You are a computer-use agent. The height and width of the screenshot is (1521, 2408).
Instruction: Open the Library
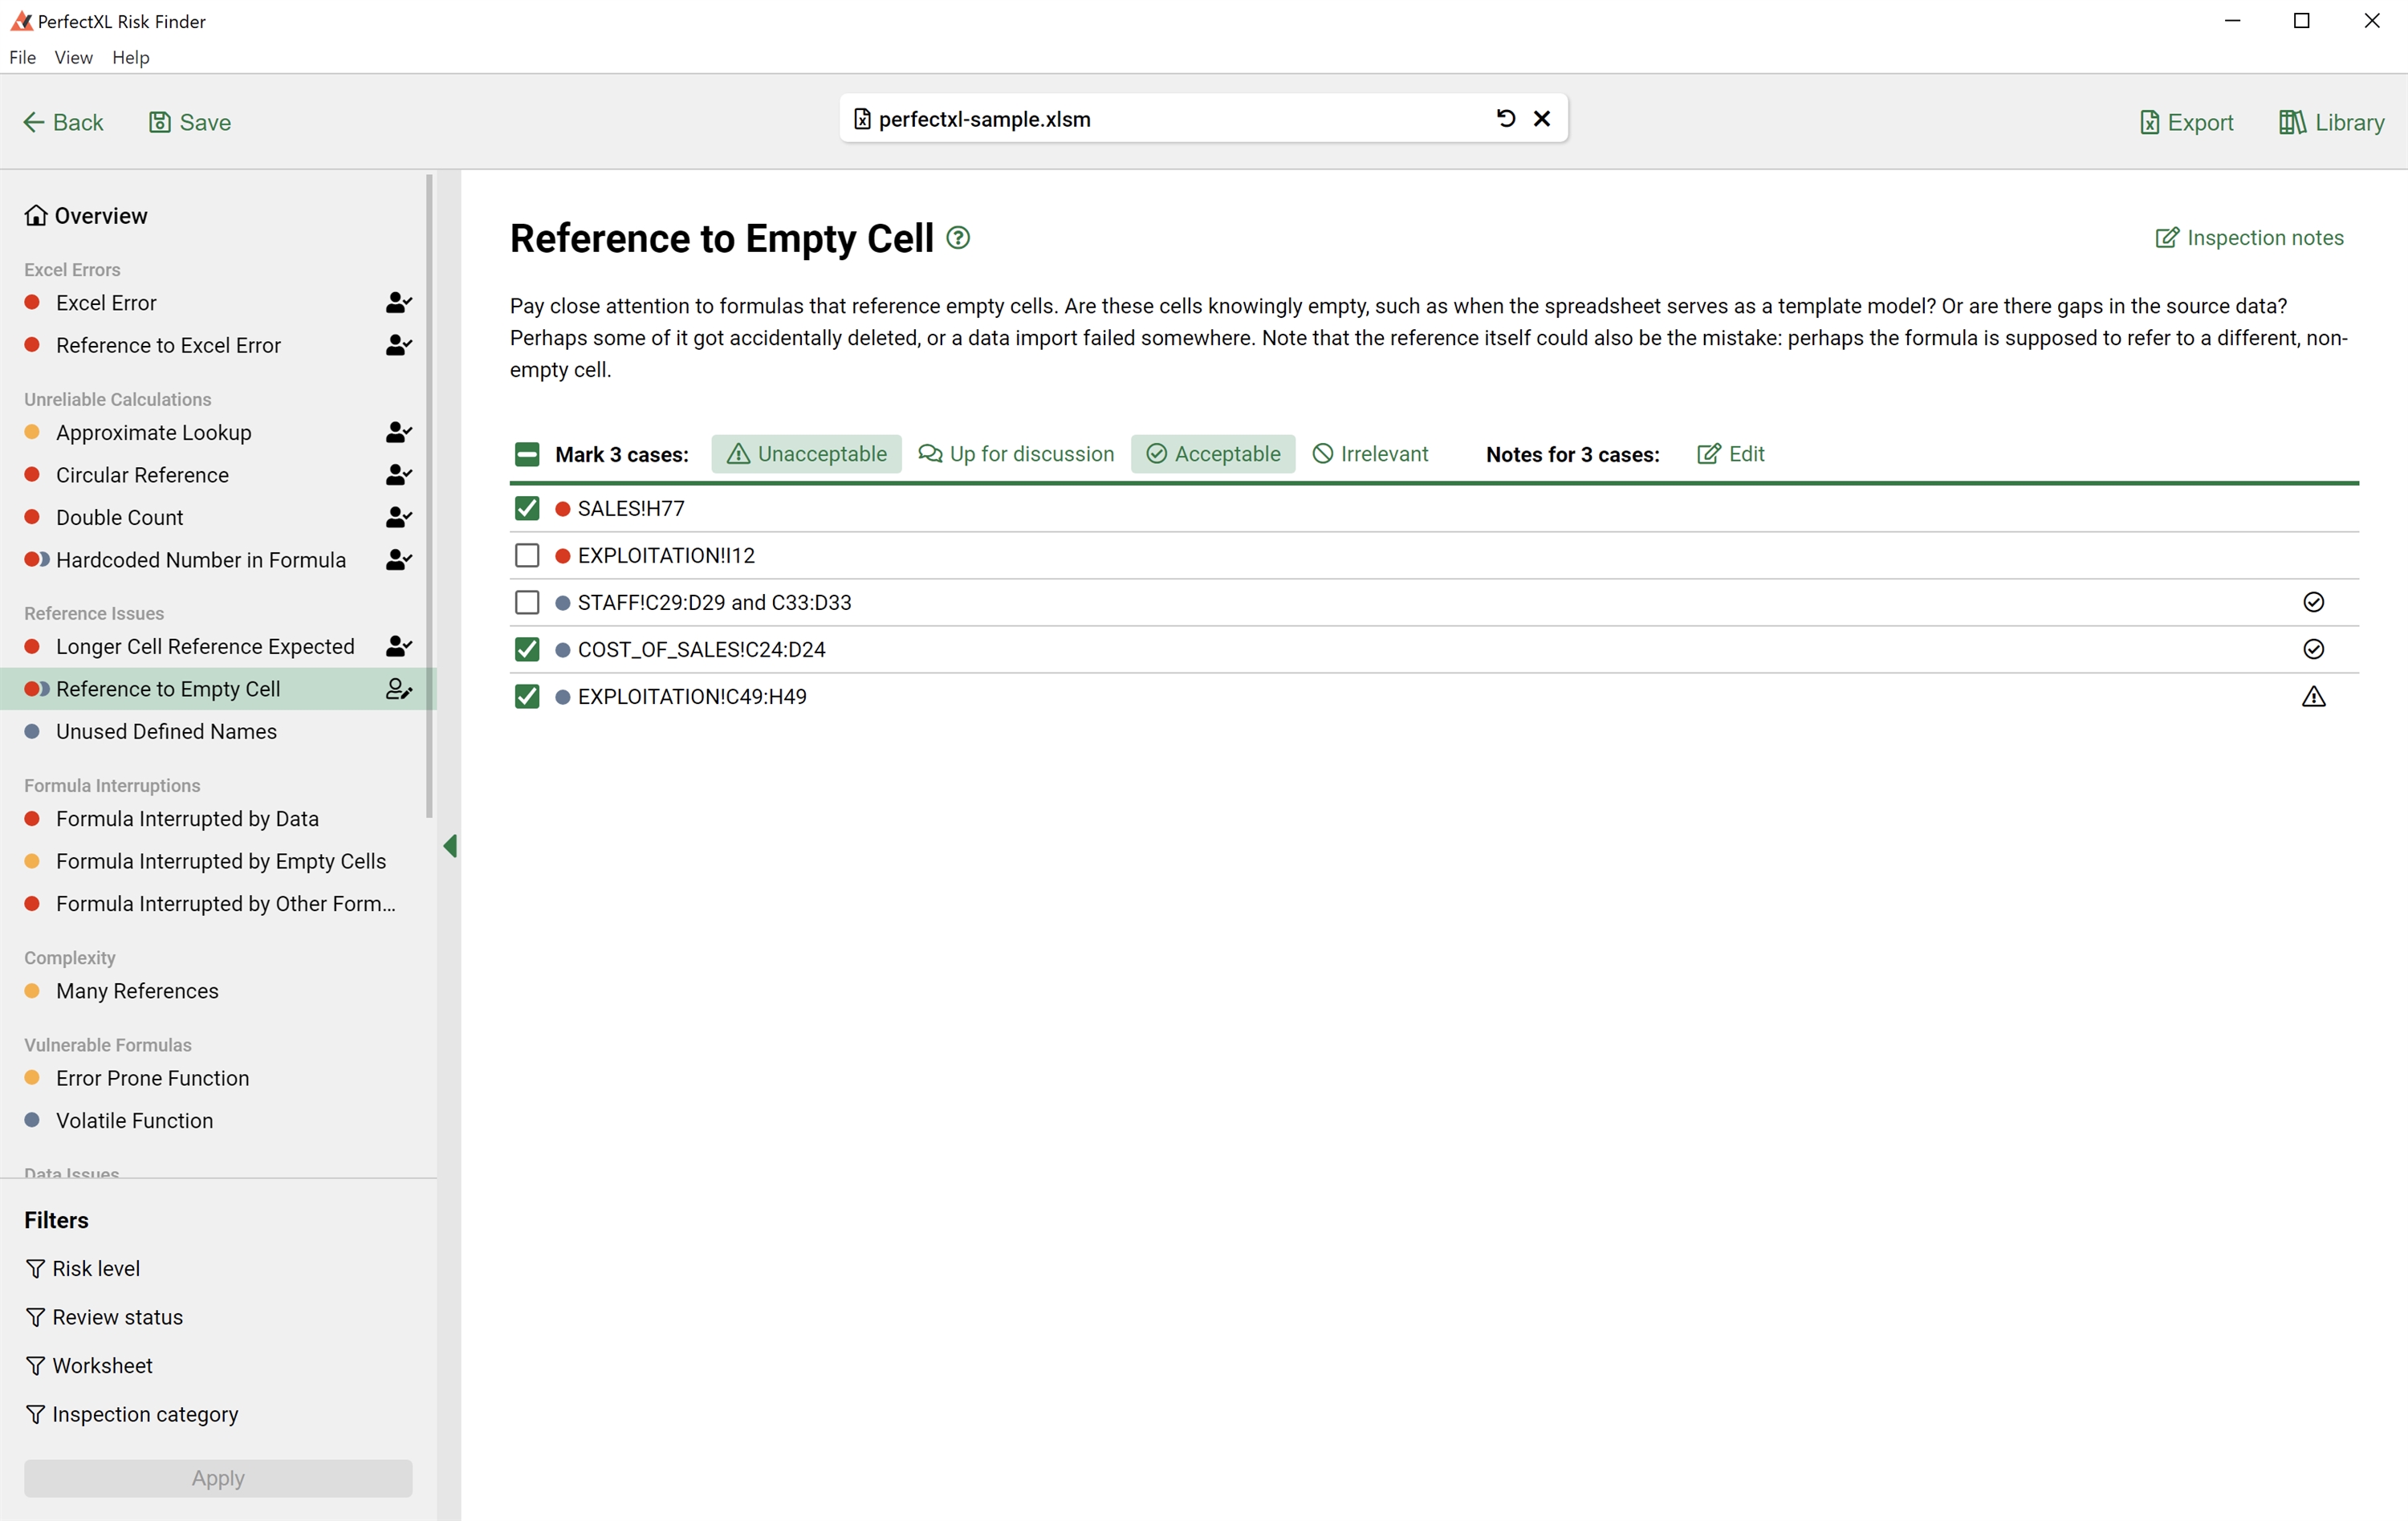click(x=2331, y=123)
